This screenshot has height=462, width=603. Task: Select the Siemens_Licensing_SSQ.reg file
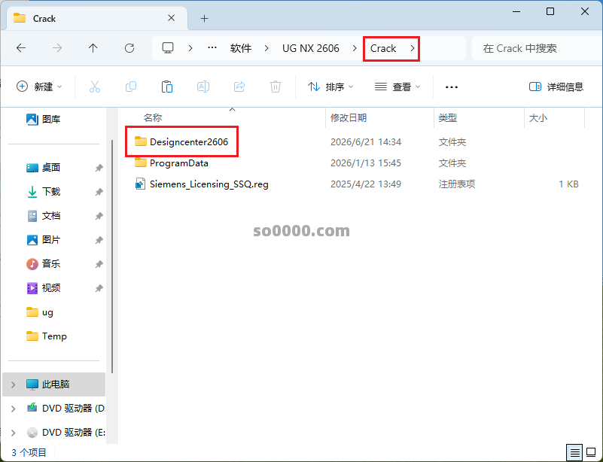pos(201,184)
